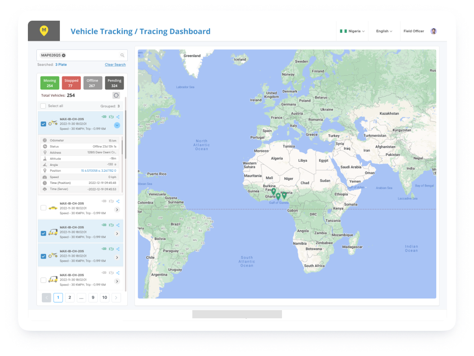Viewport: 474px width, 356px height.
Task: Select the Stopped vehicles filter
Action: 71,83
